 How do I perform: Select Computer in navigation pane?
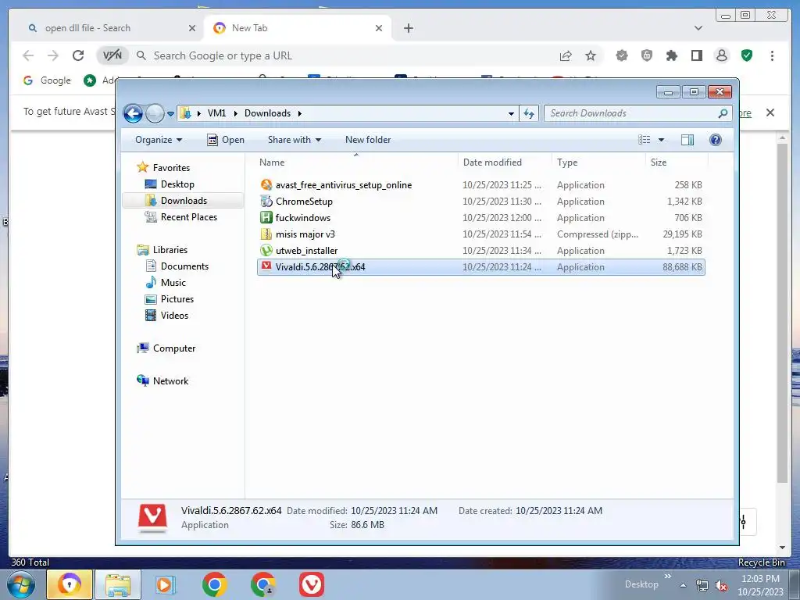[x=166, y=348]
